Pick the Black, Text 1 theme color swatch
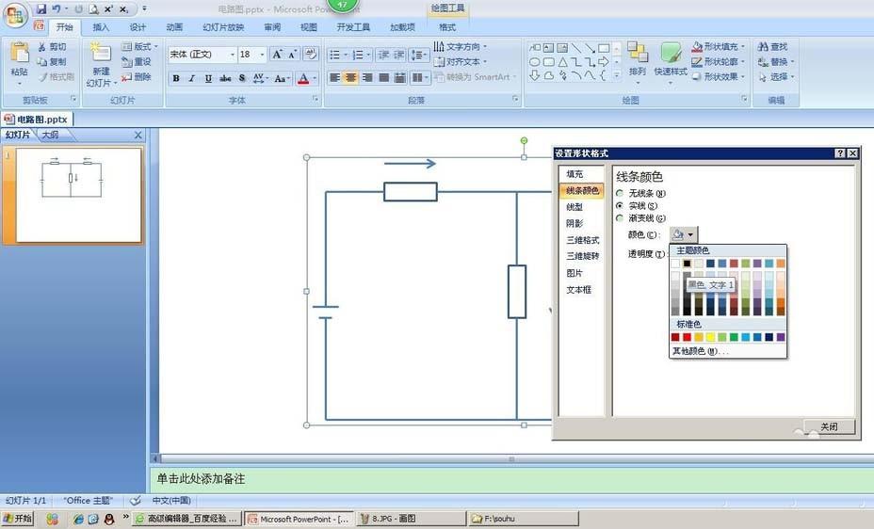The image size is (874, 529). coord(688,264)
